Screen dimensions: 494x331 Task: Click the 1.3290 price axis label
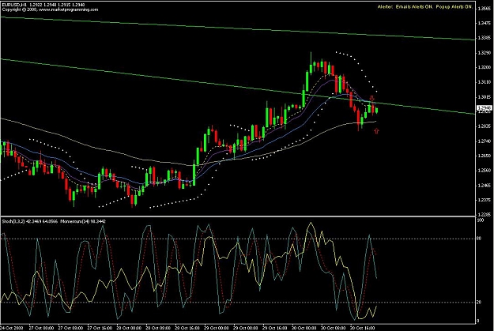[485, 53]
